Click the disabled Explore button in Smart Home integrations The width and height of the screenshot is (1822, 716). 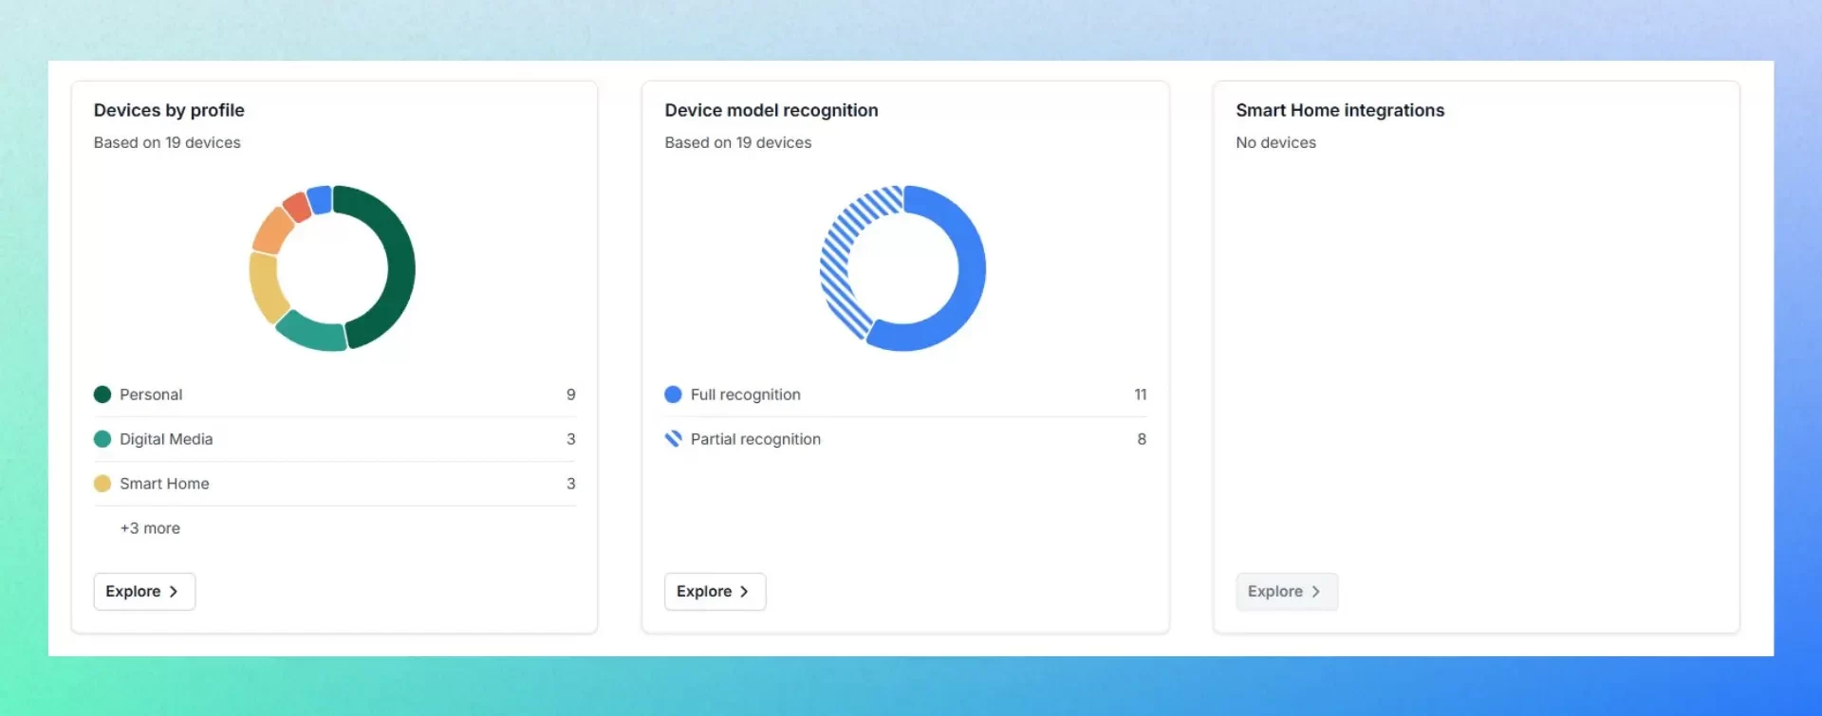(x=1286, y=592)
